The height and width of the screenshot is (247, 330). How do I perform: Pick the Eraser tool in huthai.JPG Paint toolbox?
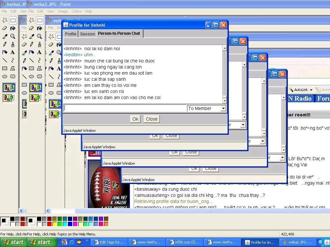coord(5,28)
